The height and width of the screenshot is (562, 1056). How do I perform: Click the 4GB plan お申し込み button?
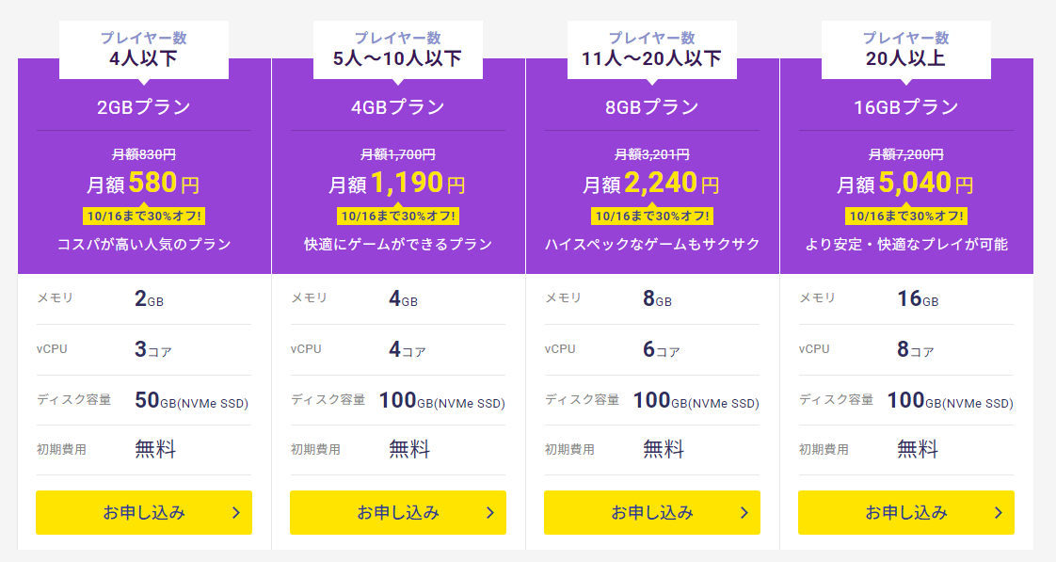(x=397, y=513)
